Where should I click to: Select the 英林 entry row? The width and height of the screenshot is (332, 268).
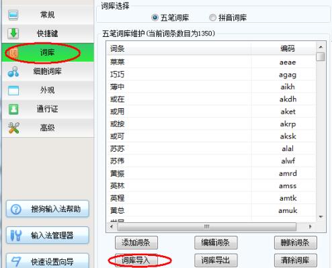[211, 185]
